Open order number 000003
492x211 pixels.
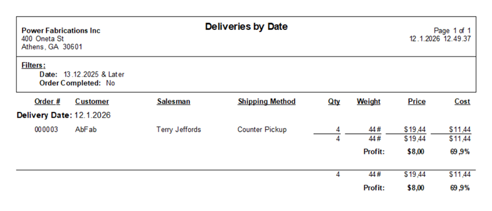click(46, 129)
